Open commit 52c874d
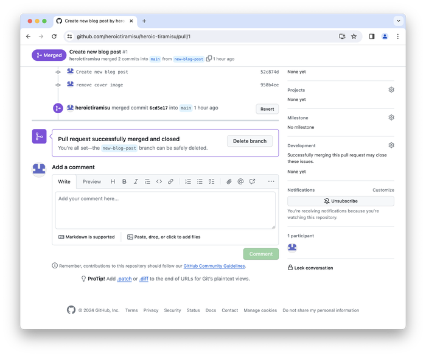The height and width of the screenshot is (356, 426). (x=270, y=72)
